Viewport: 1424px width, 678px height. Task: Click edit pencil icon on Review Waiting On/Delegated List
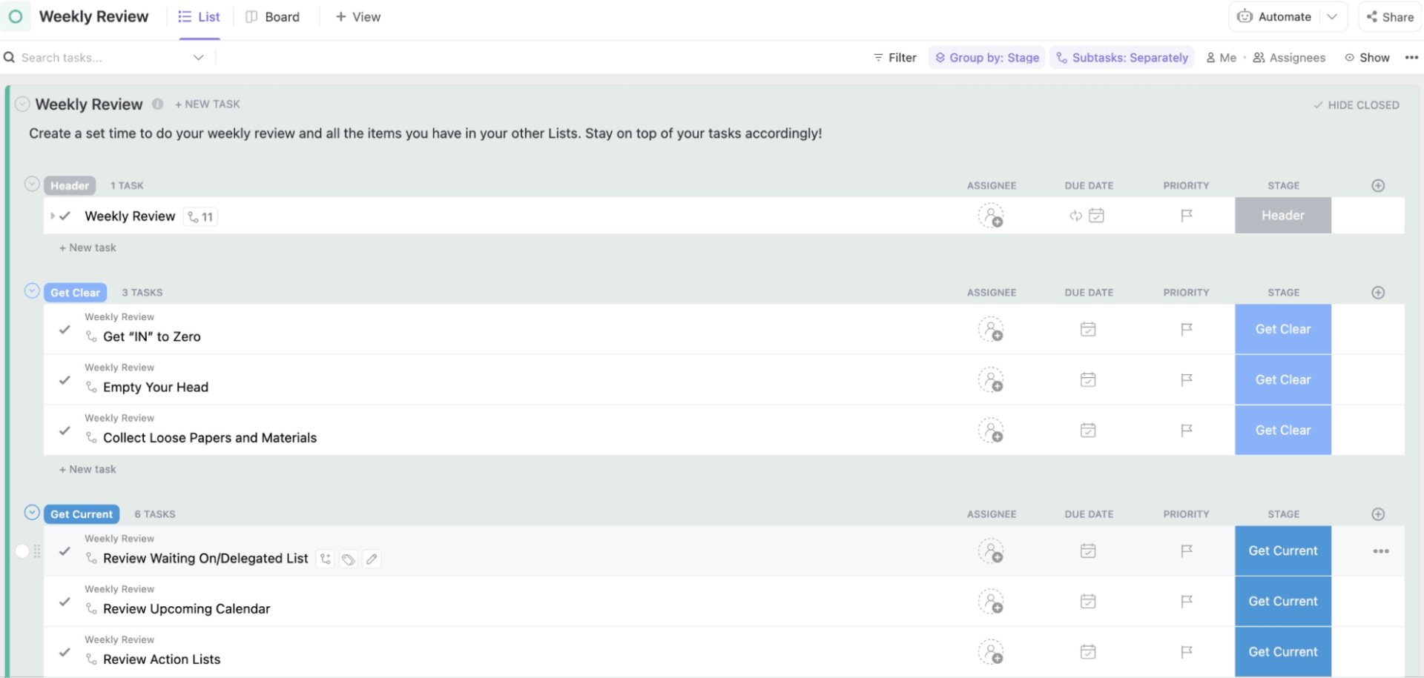(x=372, y=559)
